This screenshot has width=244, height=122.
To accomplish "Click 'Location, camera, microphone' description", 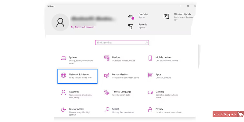I will (x=169, y=112).
